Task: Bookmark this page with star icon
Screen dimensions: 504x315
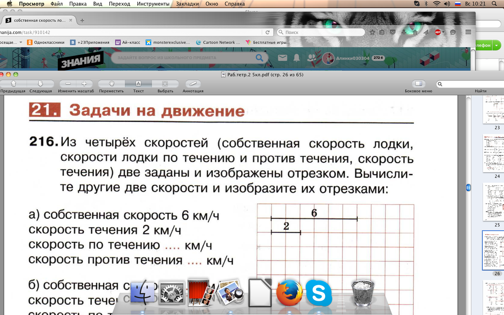Action: point(372,32)
